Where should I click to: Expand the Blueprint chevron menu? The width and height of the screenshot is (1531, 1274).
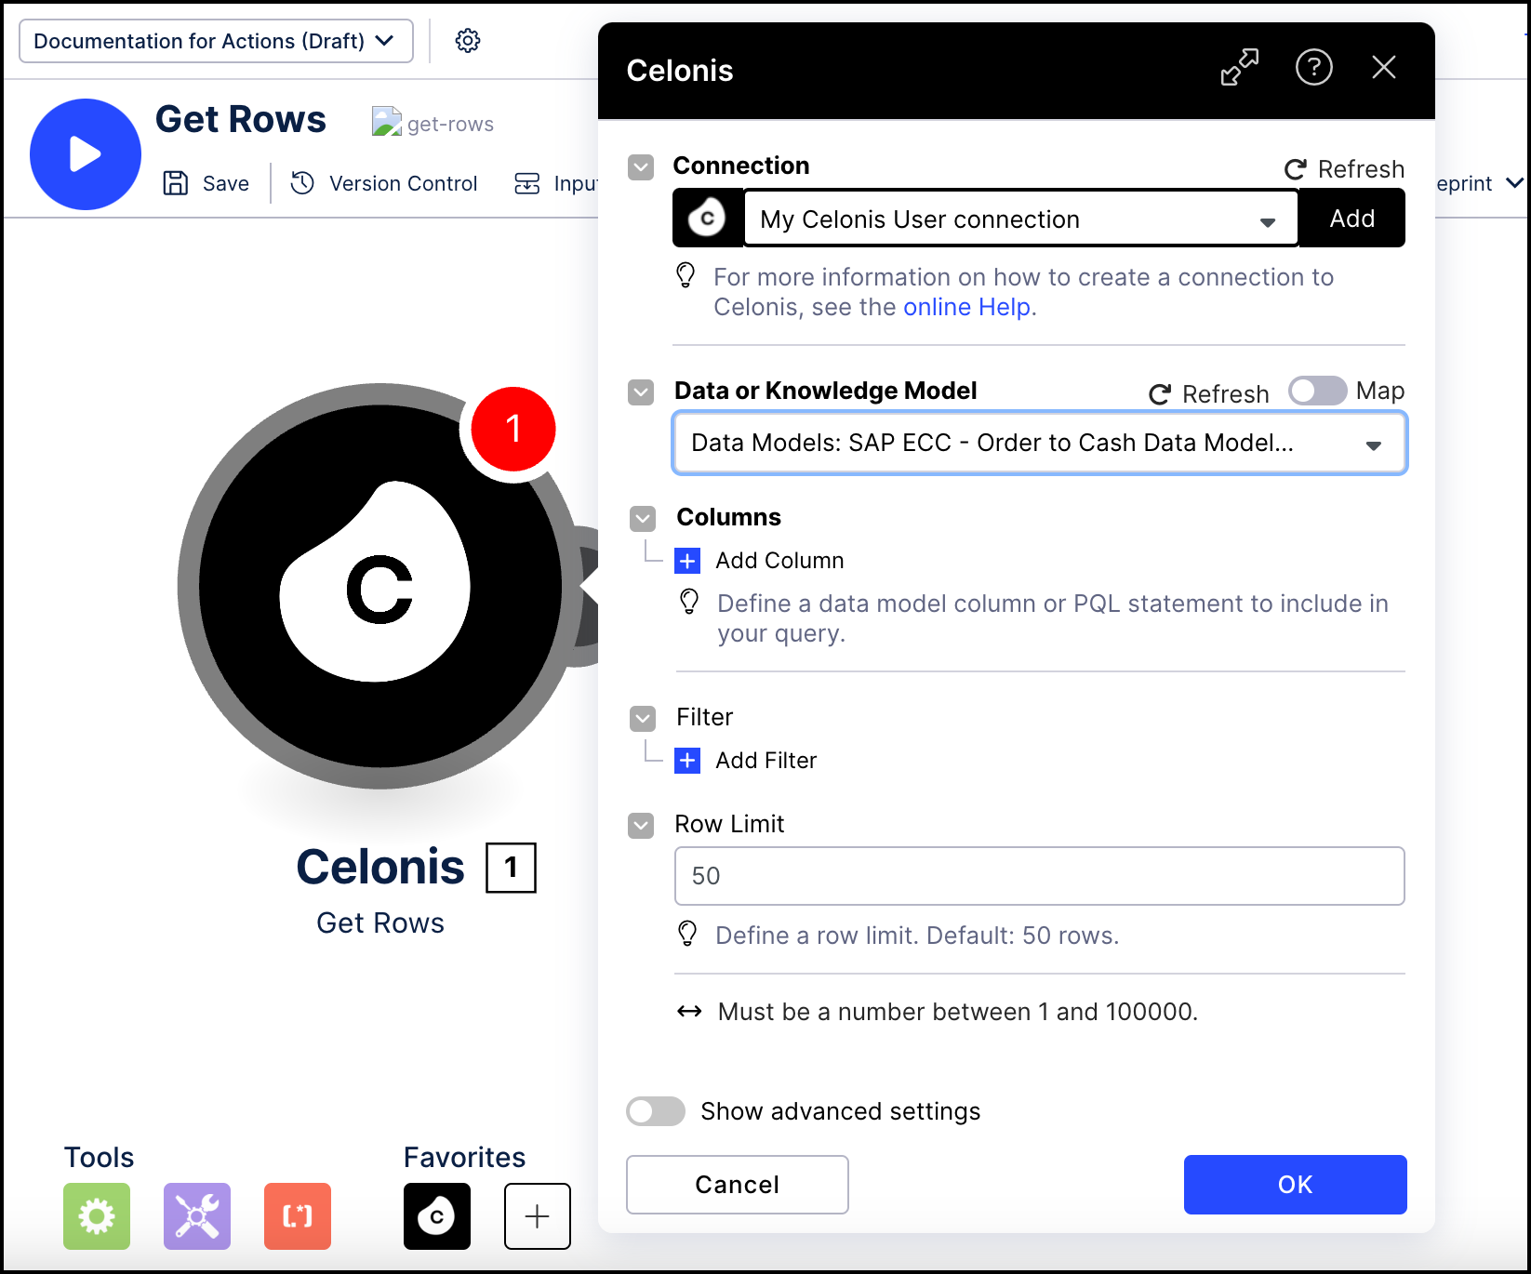[1515, 182]
